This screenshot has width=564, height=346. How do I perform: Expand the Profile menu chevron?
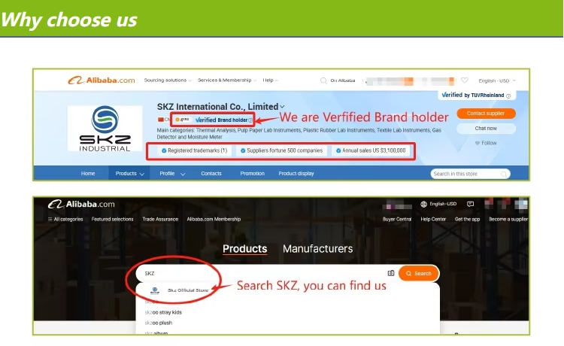pyautogui.click(x=183, y=174)
